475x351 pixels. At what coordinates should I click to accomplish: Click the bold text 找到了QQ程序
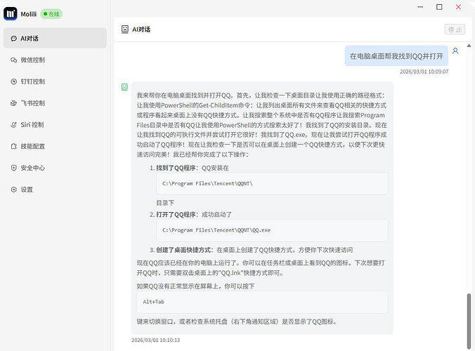coord(176,168)
